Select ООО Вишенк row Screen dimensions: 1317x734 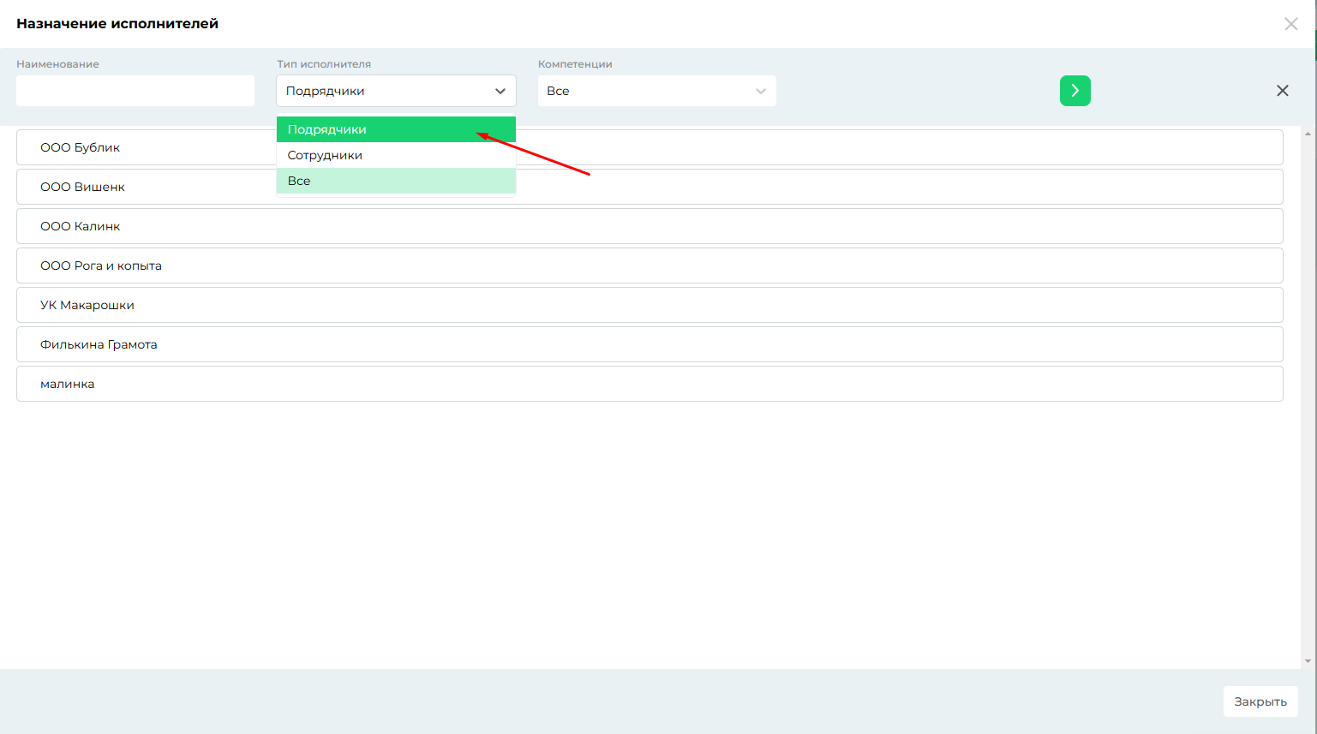(650, 187)
